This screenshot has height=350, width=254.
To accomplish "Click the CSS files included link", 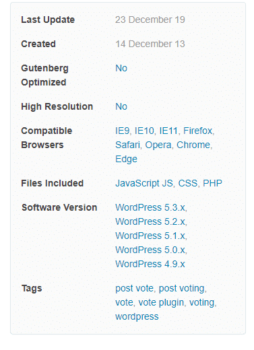I will click(x=188, y=183).
